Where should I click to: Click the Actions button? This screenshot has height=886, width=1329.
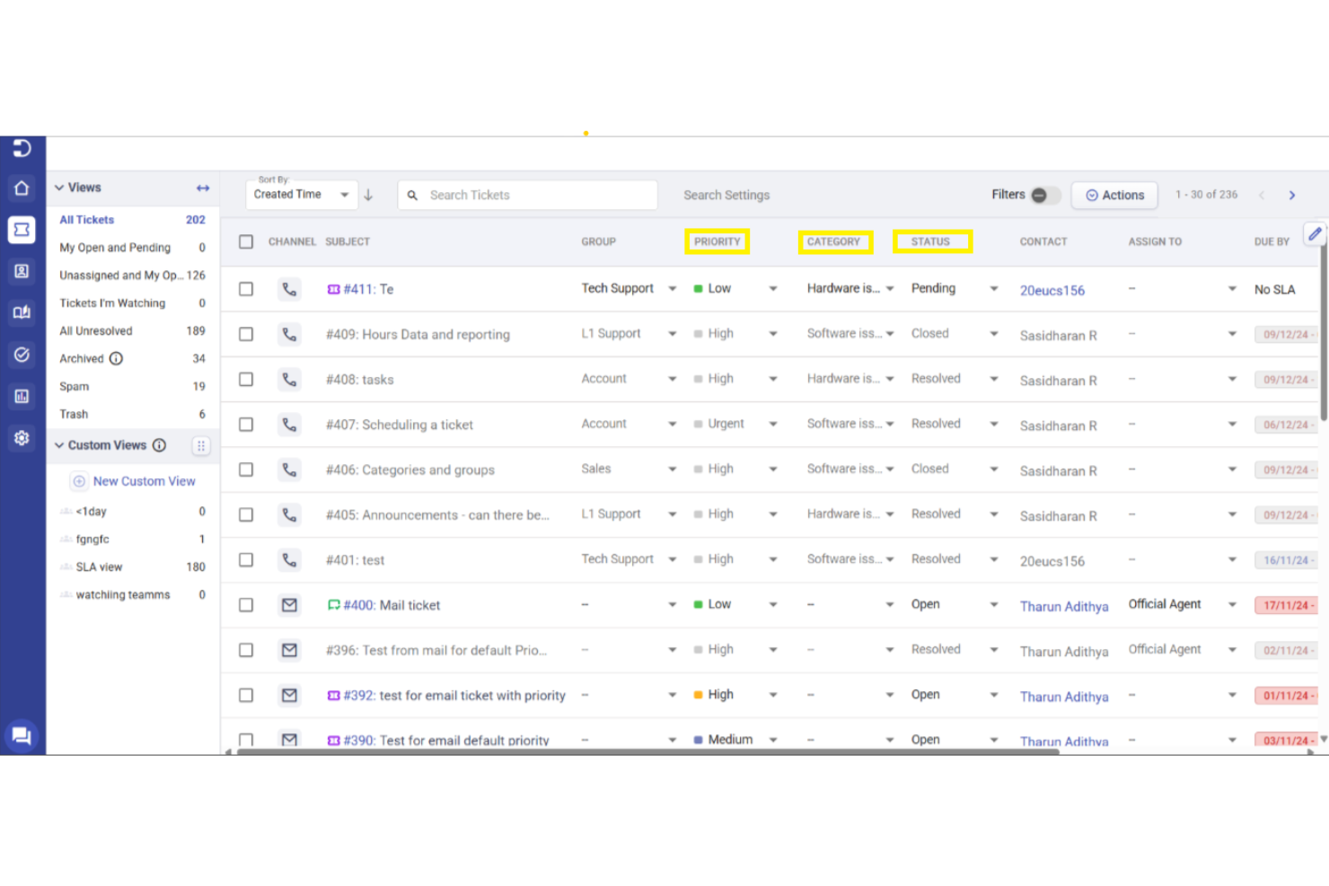point(1114,195)
